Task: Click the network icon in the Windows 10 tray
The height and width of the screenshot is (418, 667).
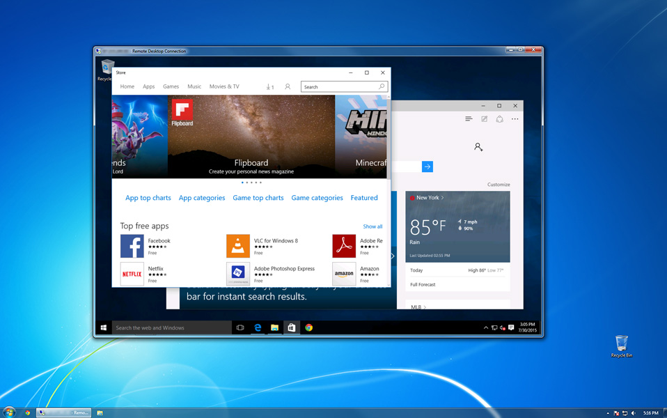Action: [494, 327]
